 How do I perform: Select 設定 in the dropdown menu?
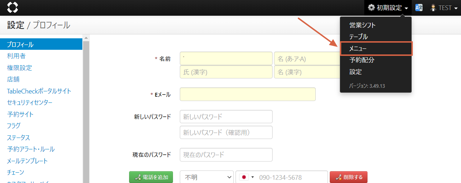[x=355, y=72]
